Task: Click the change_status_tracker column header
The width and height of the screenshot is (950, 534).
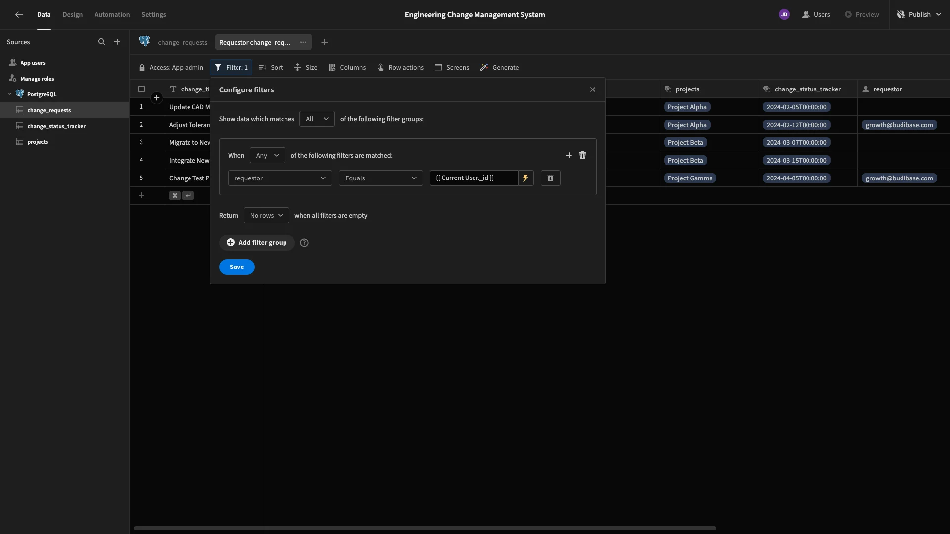Action: [808, 89]
